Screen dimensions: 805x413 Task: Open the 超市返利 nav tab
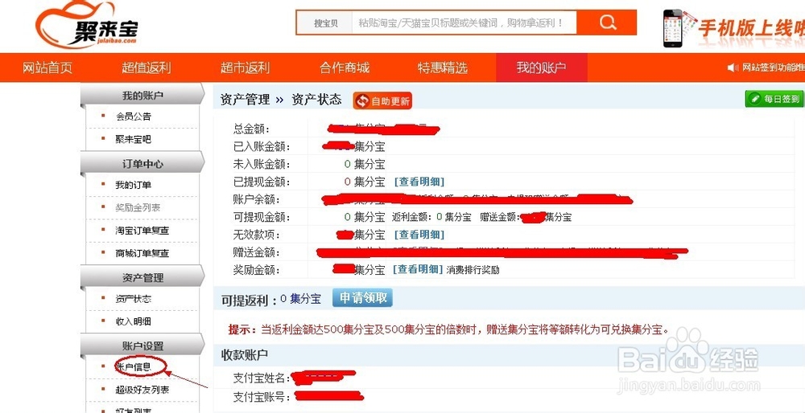point(245,67)
